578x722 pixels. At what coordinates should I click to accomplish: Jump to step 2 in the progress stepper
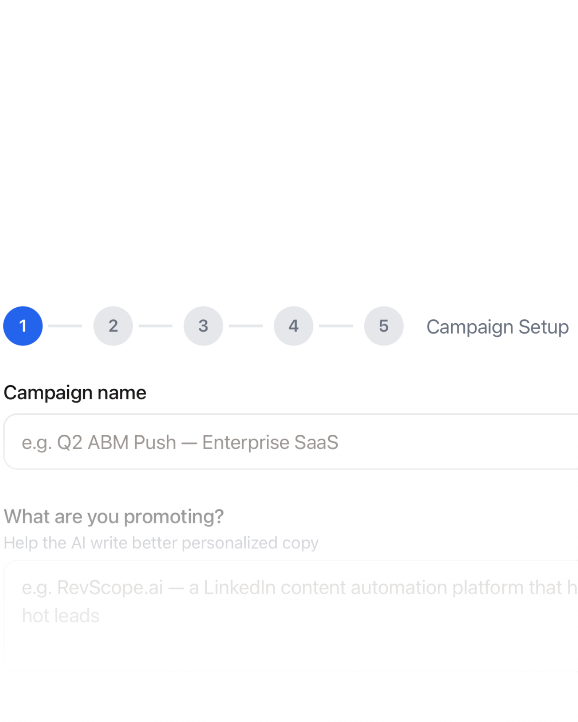tap(113, 326)
